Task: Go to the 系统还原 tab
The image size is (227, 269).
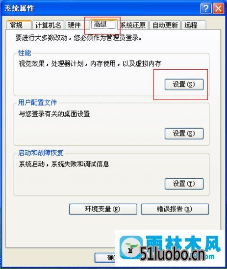Action: tap(133, 25)
